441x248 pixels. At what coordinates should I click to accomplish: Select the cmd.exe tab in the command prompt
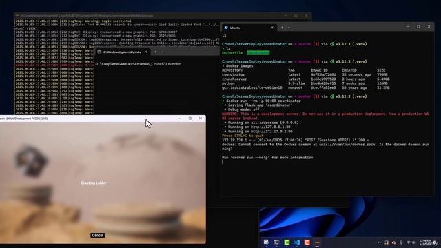point(122,52)
